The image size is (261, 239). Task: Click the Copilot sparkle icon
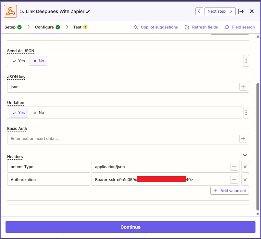(135, 27)
